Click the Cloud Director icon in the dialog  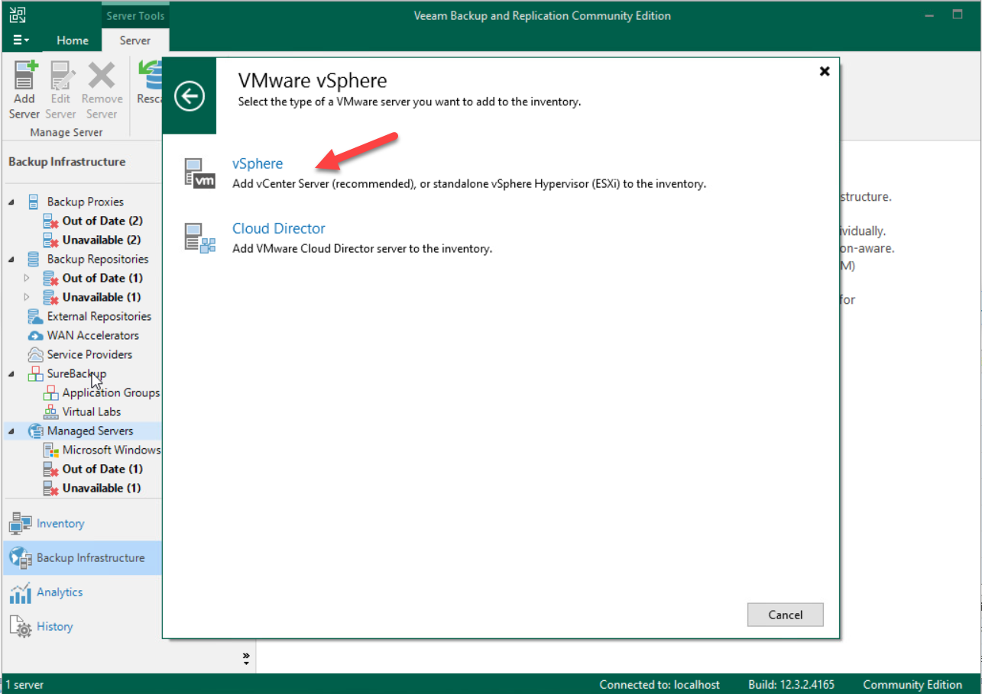click(x=199, y=236)
